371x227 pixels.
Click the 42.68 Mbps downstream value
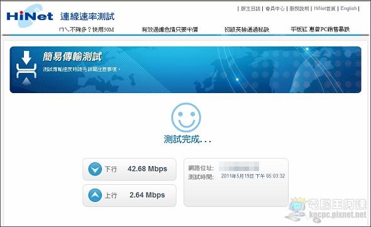[x=147, y=169]
